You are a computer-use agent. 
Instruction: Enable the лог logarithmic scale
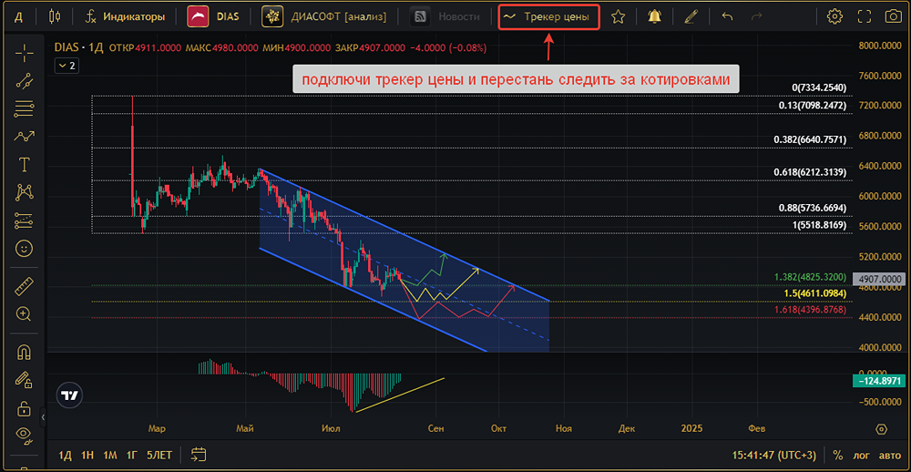[861, 455]
